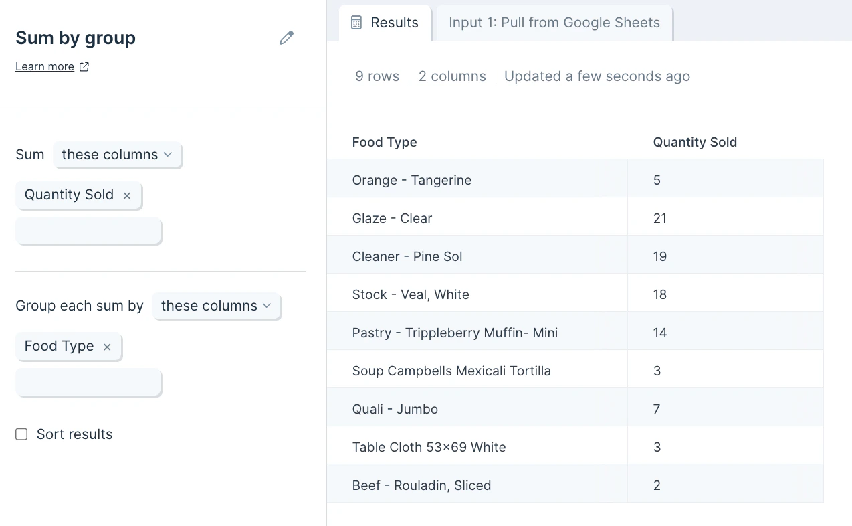
Task: Expand the Group each sum by dropdown
Action: point(216,306)
